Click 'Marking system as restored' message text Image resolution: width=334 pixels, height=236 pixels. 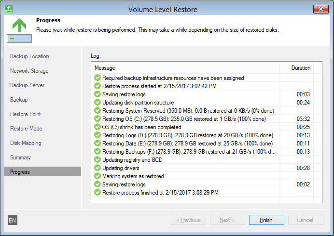coord(133,176)
